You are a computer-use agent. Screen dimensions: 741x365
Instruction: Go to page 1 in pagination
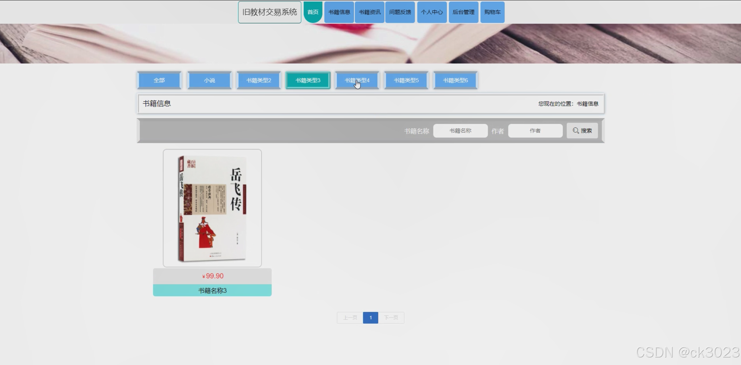click(370, 317)
